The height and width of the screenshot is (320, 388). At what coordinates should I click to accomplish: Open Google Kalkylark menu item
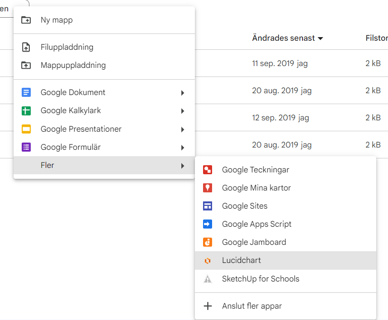tap(104, 111)
